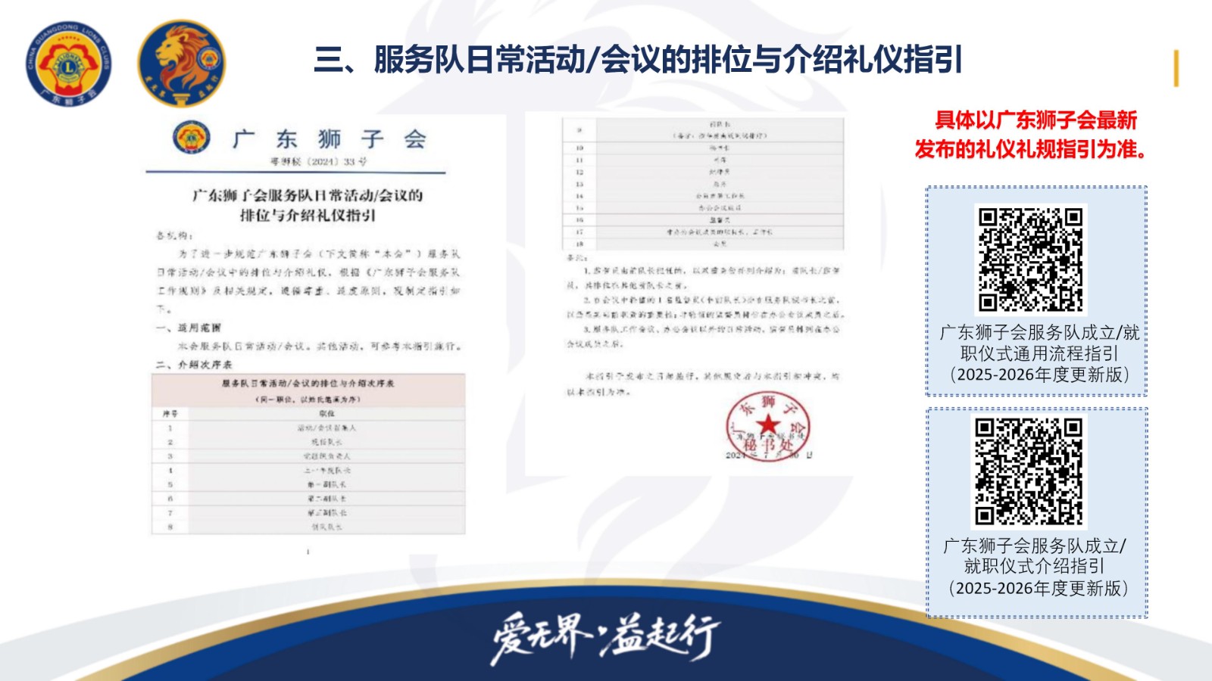Click the document number 粤狮秘 33号 line
The width and height of the screenshot is (1212, 681).
(318, 161)
